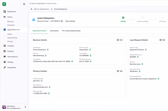The height and width of the screenshot is (111, 168).
Task: Click Acme Enterprises breadcrumb
Action: 61,9
